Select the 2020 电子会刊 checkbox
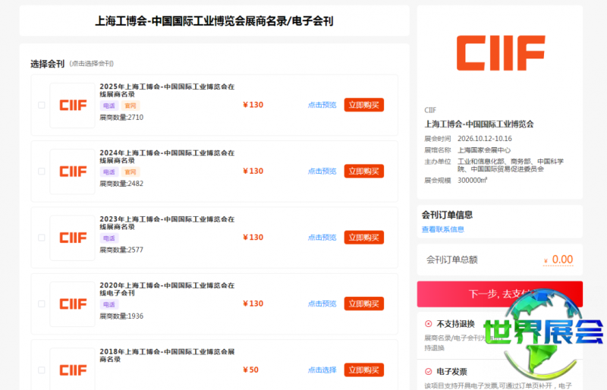The height and width of the screenshot is (390, 607). [42, 304]
